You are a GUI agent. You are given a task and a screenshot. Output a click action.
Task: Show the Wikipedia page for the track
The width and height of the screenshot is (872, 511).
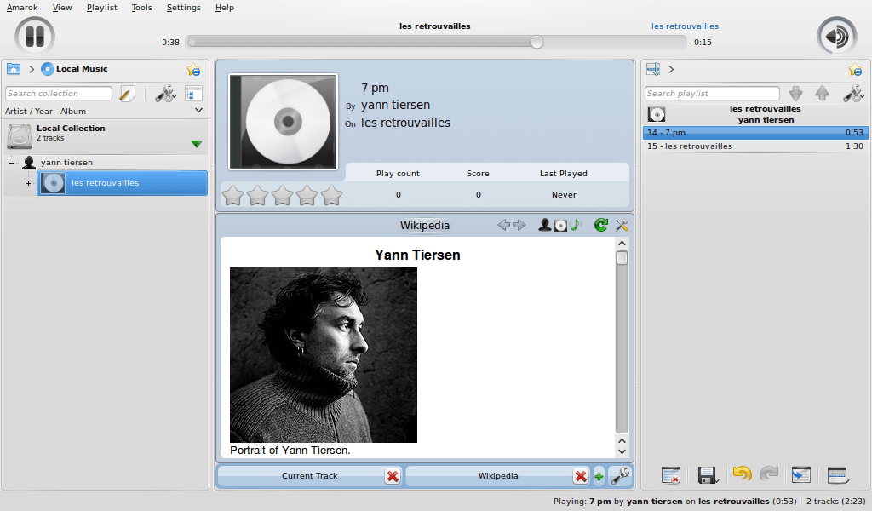point(576,225)
